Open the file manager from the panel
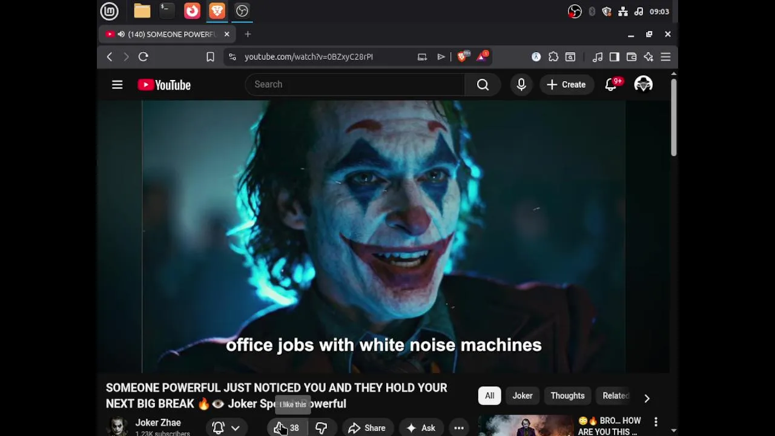This screenshot has width=775, height=436. (142, 11)
